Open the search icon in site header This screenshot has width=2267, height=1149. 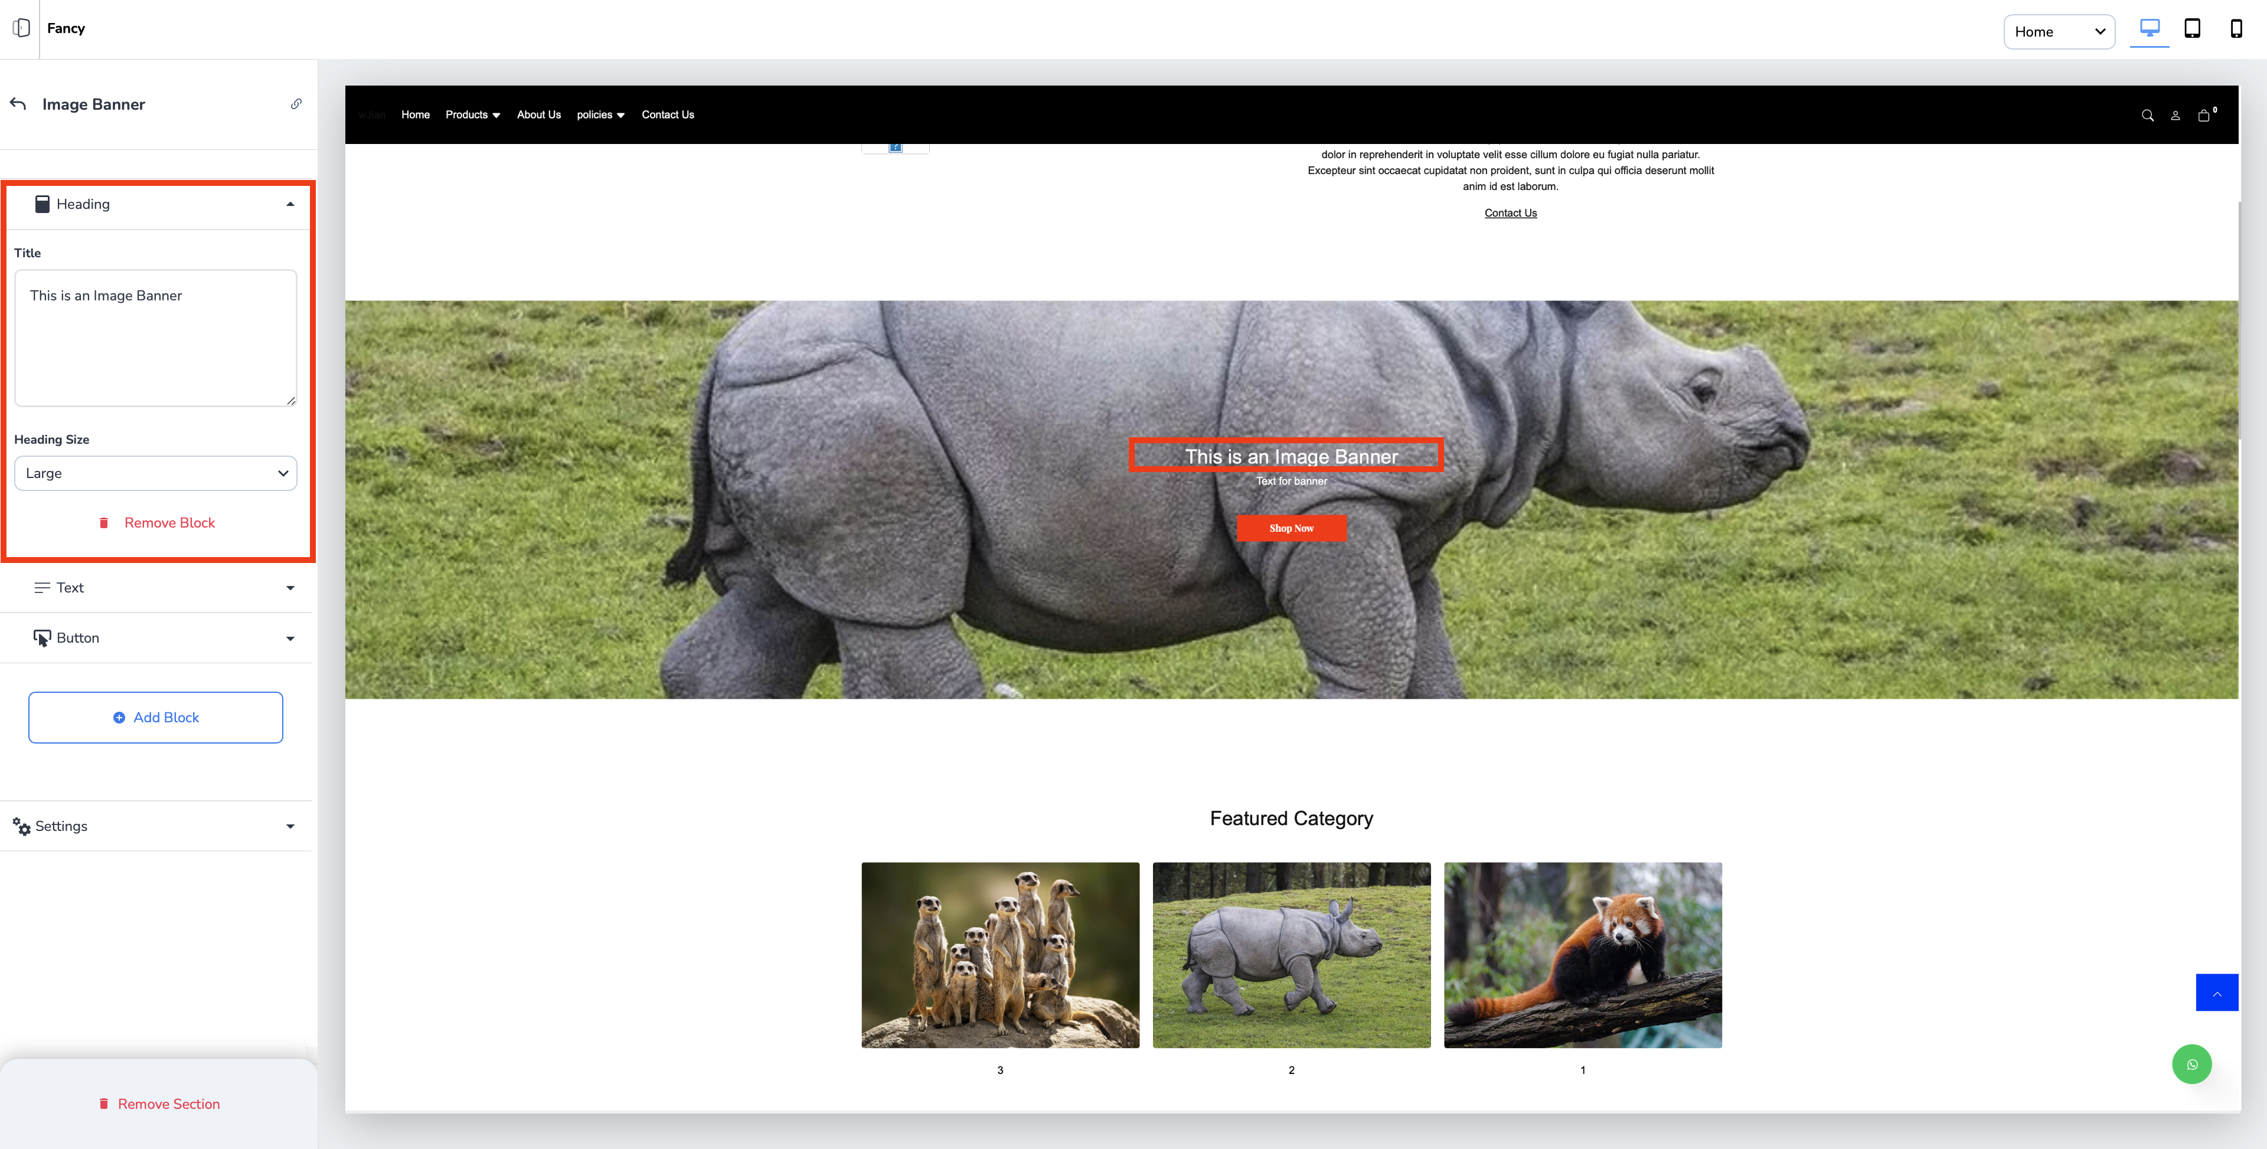(x=2147, y=115)
